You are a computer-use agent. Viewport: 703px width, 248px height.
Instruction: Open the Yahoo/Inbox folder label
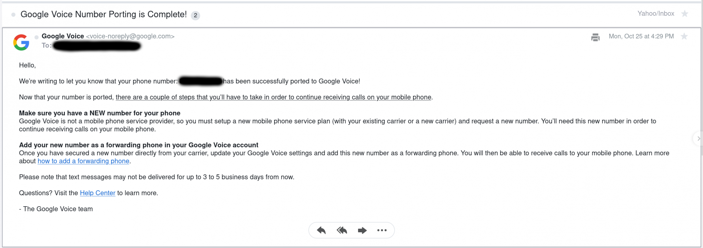pos(656,14)
